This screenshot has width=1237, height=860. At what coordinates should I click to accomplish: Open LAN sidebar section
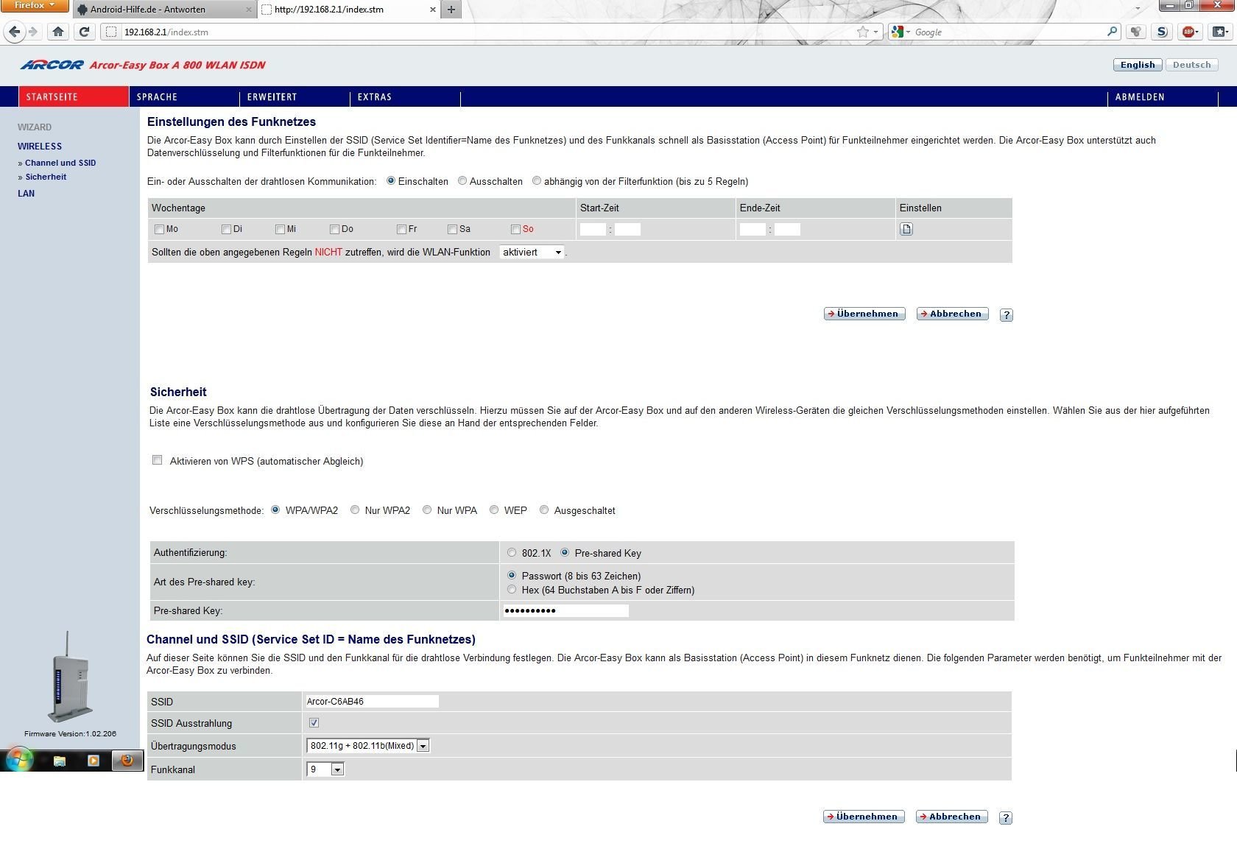[27, 194]
